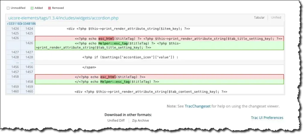This screenshot has width=304, height=134.
Task: Click old line number 1428
Action: 15,57
